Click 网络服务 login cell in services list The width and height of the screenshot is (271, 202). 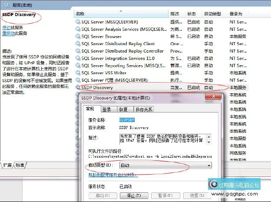click(238, 153)
